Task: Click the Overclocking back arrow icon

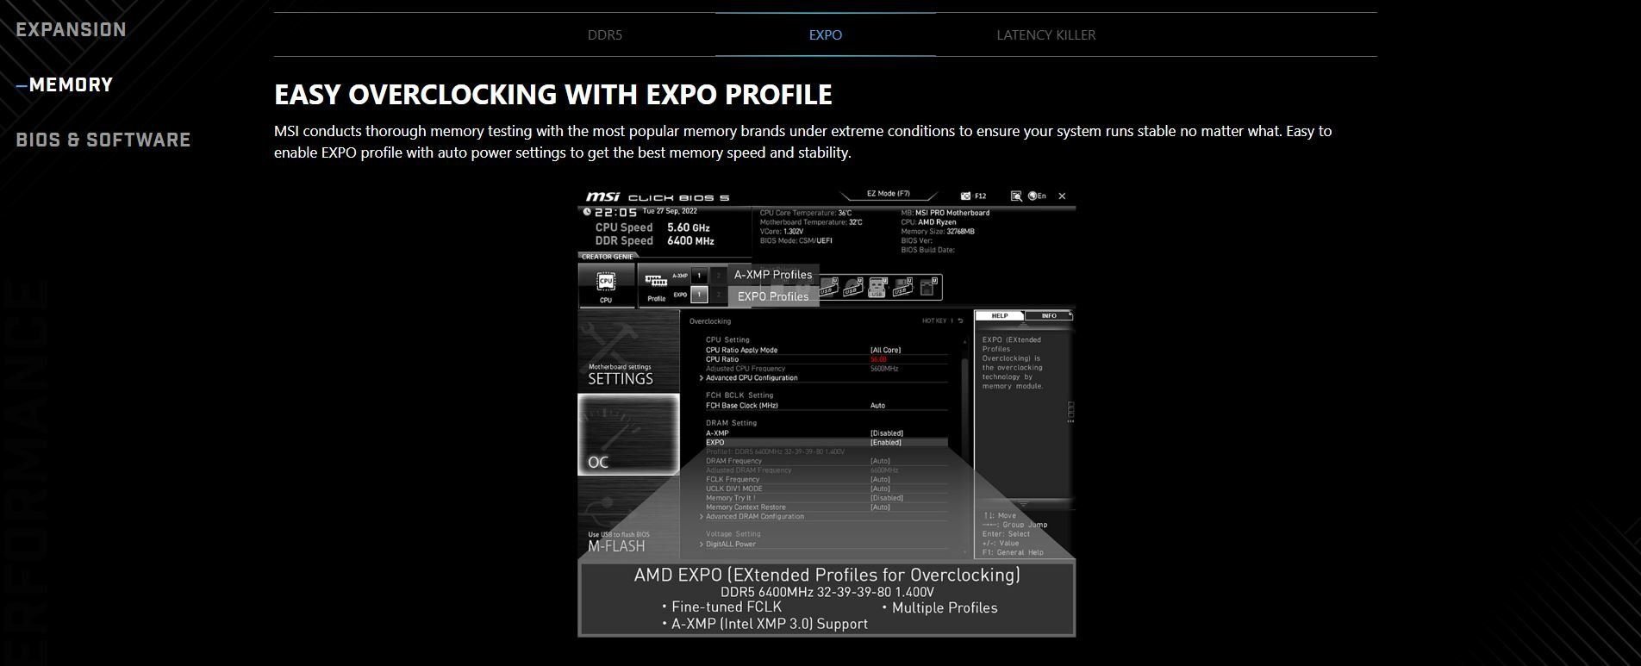Action: [x=960, y=321]
